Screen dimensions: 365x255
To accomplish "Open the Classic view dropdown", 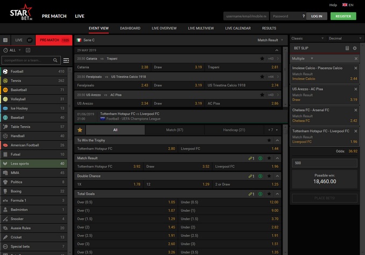I will pyautogui.click(x=307, y=38).
